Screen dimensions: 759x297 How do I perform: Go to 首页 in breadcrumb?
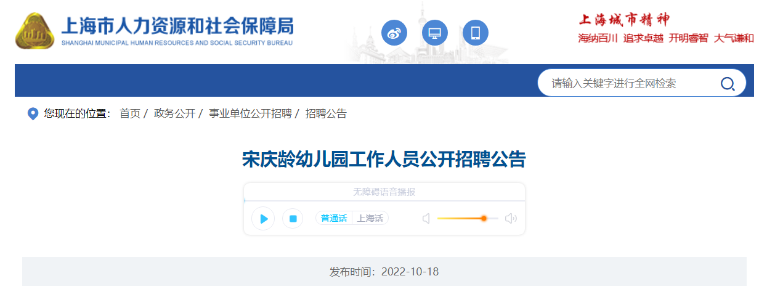pos(130,113)
